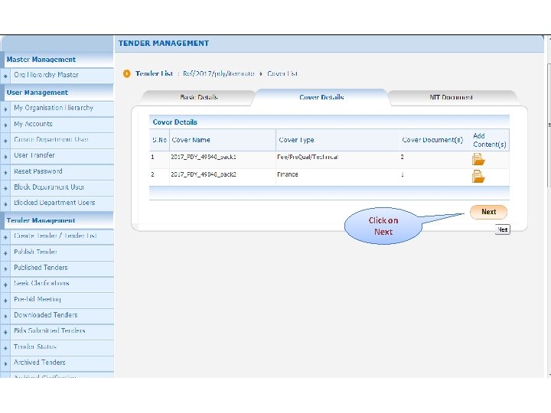Check Tender Status

point(35,346)
